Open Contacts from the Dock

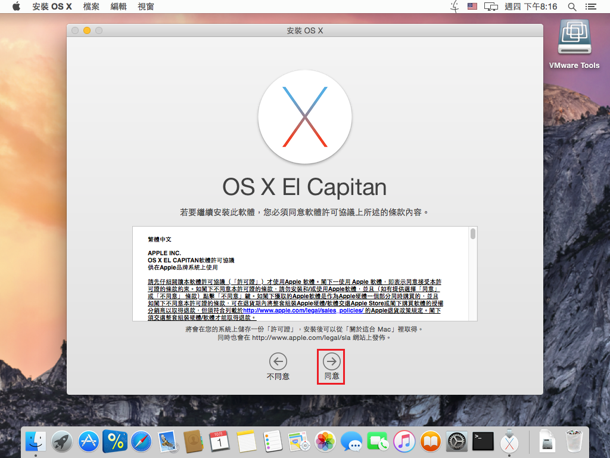pos(194,442)
